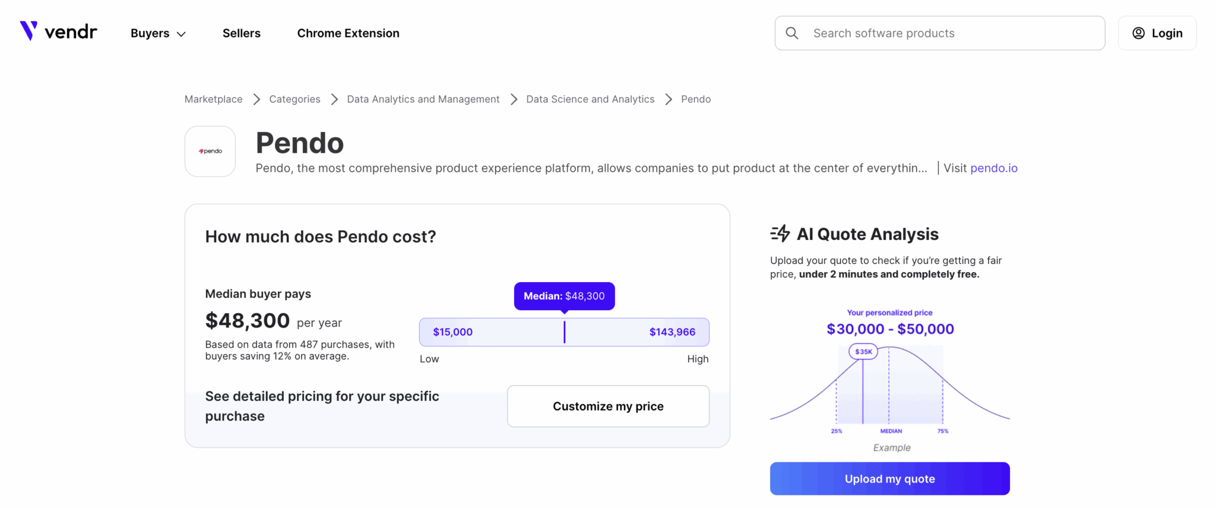Click the Upload my quote button
1216x508 pixels.
pos(889,479)
